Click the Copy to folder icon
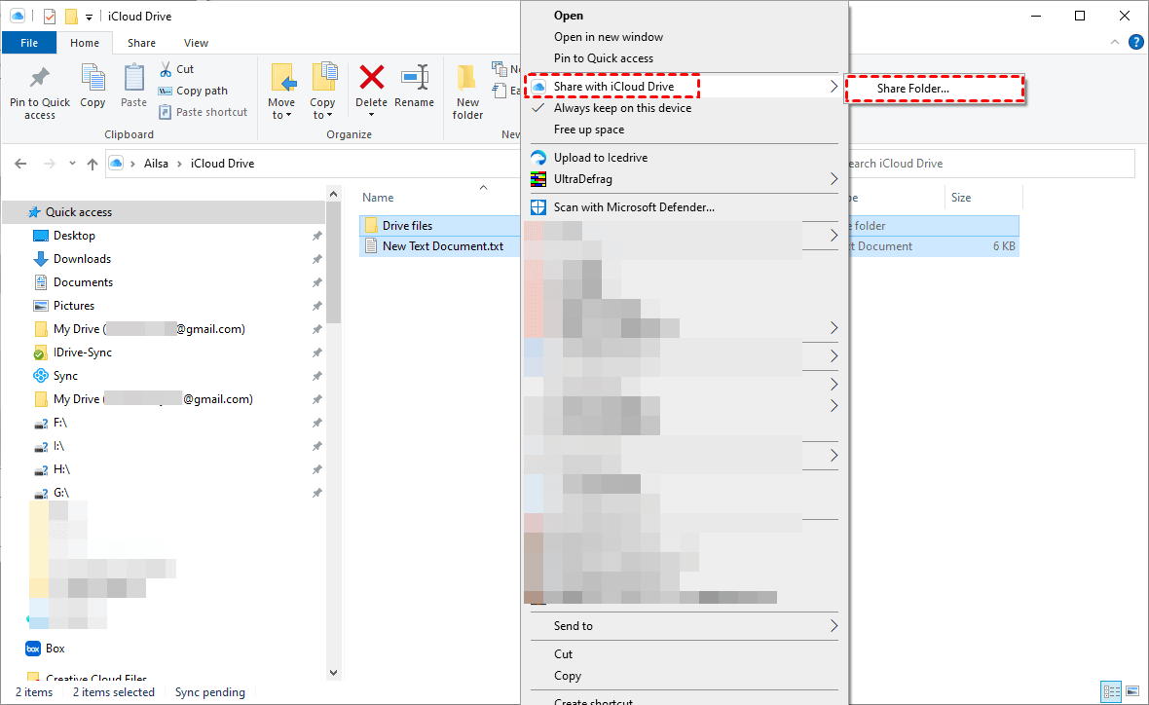This screenshot has height=705, width=1149. click(323, 79)
